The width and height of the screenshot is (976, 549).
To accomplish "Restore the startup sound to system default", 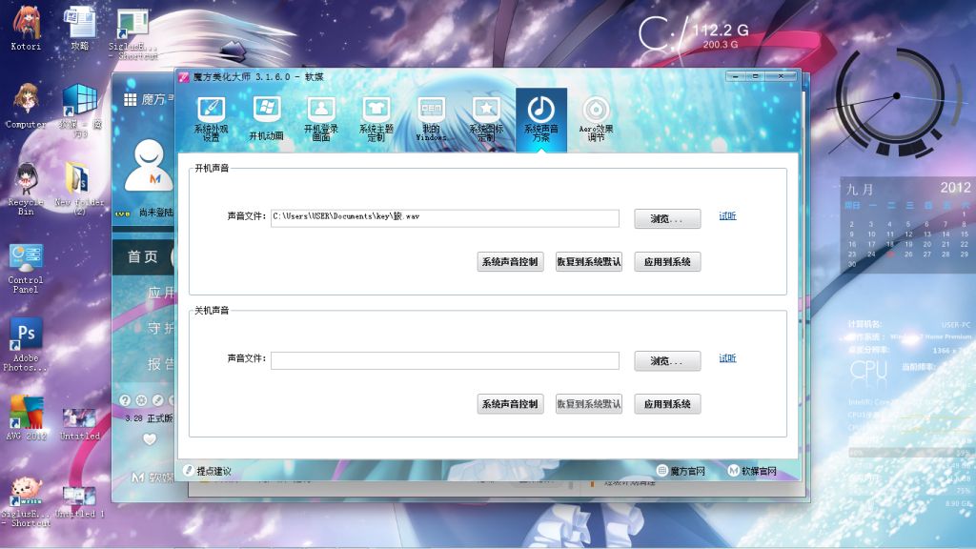I will [588, 262].
